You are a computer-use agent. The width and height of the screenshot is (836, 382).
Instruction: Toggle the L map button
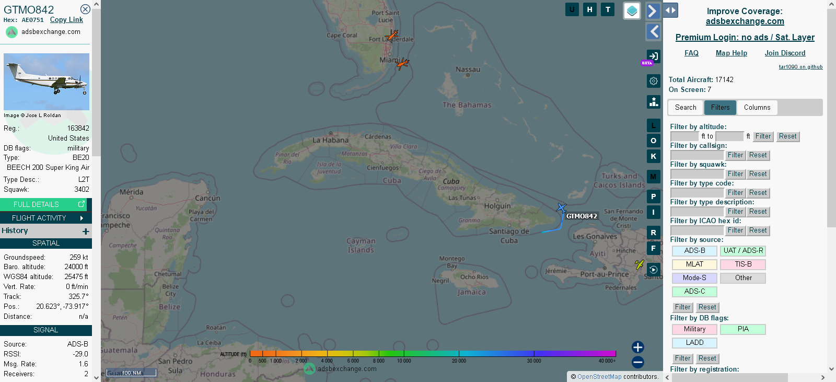[653, 125]
